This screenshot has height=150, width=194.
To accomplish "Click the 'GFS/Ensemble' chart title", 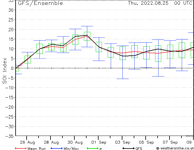I will point(40,3).
